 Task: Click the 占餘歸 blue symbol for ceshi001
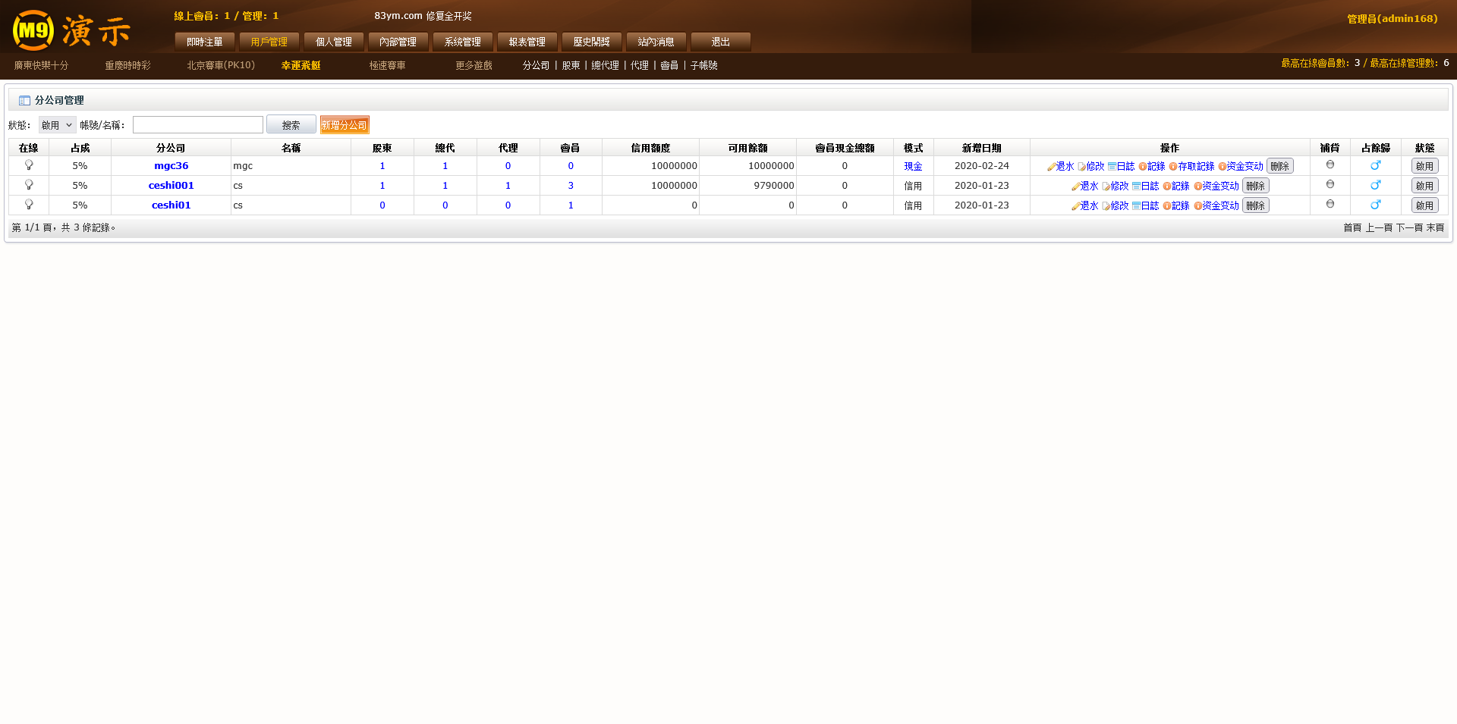(x=1375, y=185)
